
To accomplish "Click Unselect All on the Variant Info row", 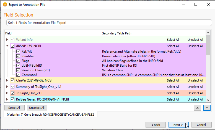I will coord(195,40).
